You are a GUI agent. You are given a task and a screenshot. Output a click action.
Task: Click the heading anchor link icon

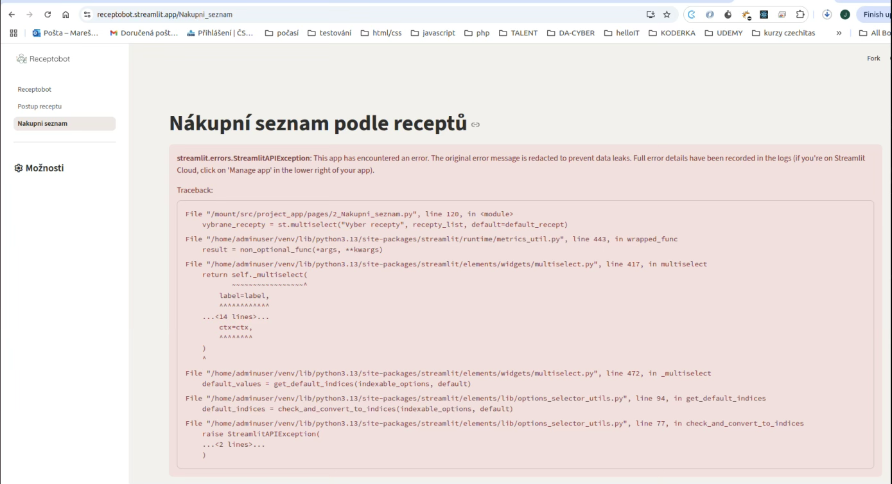475,125
